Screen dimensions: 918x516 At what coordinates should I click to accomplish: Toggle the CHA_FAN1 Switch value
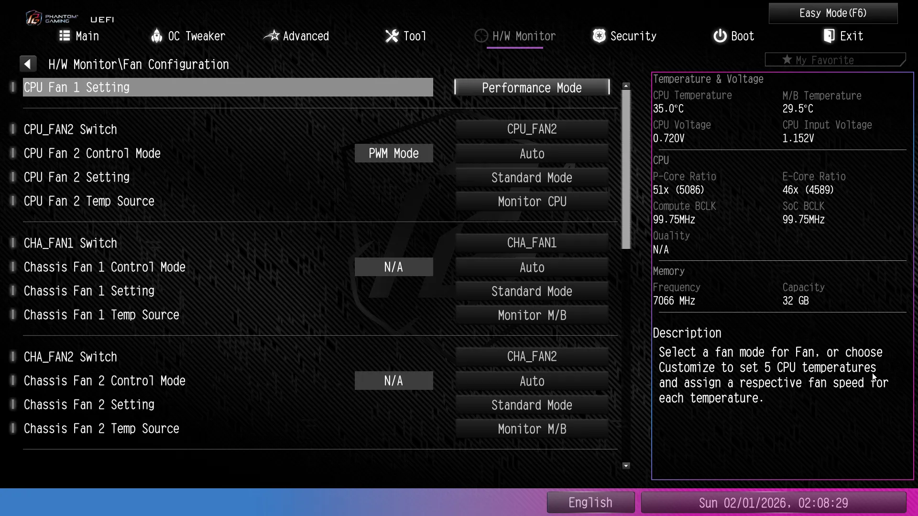tap(532, 243)
